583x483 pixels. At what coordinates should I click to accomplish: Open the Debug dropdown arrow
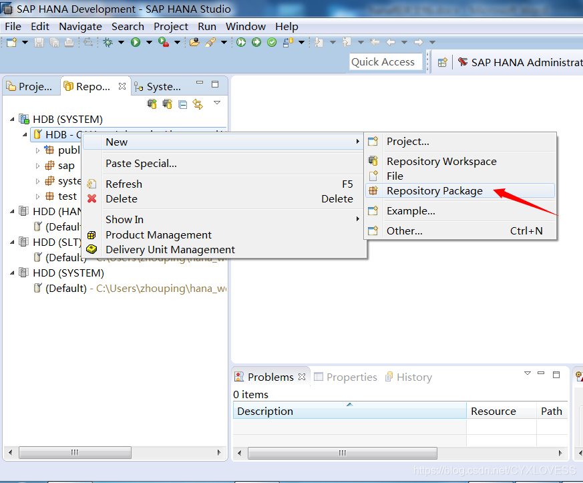coord(122,42)
